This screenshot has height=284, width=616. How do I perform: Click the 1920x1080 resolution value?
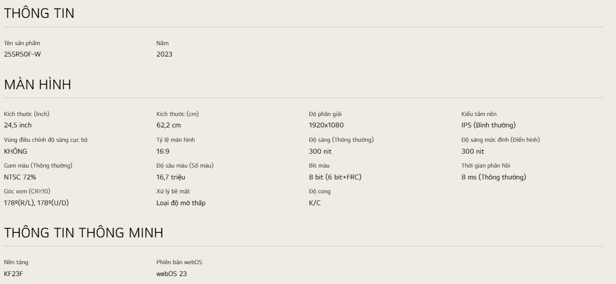[x=326, y=125]
